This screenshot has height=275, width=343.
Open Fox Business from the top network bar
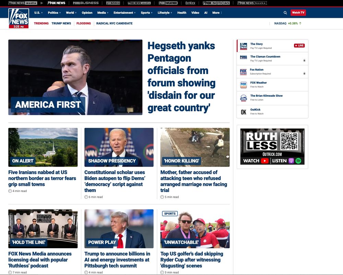[86, 3]
